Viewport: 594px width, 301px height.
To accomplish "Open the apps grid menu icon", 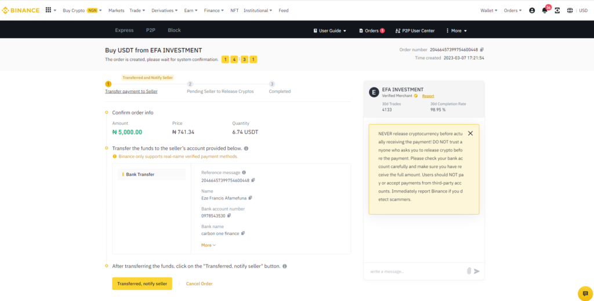I will coord(49,10).
